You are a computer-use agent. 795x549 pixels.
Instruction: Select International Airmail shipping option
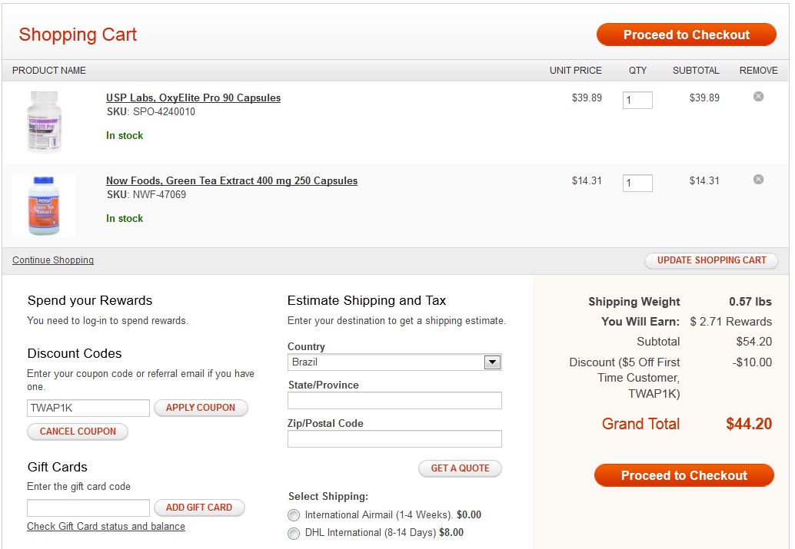point(294,515)
